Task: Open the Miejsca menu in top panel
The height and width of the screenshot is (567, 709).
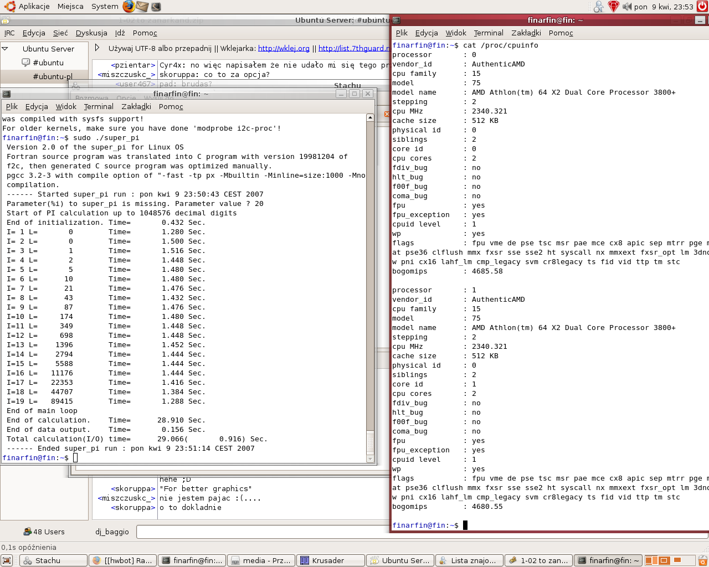Action: pos(70,7)
